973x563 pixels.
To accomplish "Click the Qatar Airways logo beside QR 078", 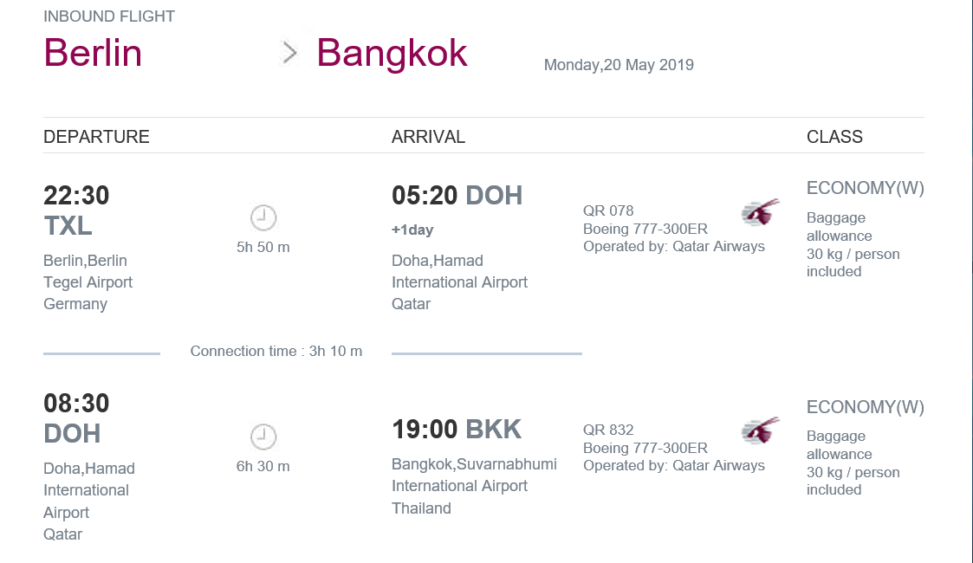I will click(x=760, y=212).
